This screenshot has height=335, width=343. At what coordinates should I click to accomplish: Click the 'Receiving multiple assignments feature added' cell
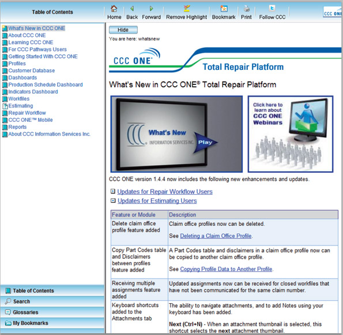[140, 289]
